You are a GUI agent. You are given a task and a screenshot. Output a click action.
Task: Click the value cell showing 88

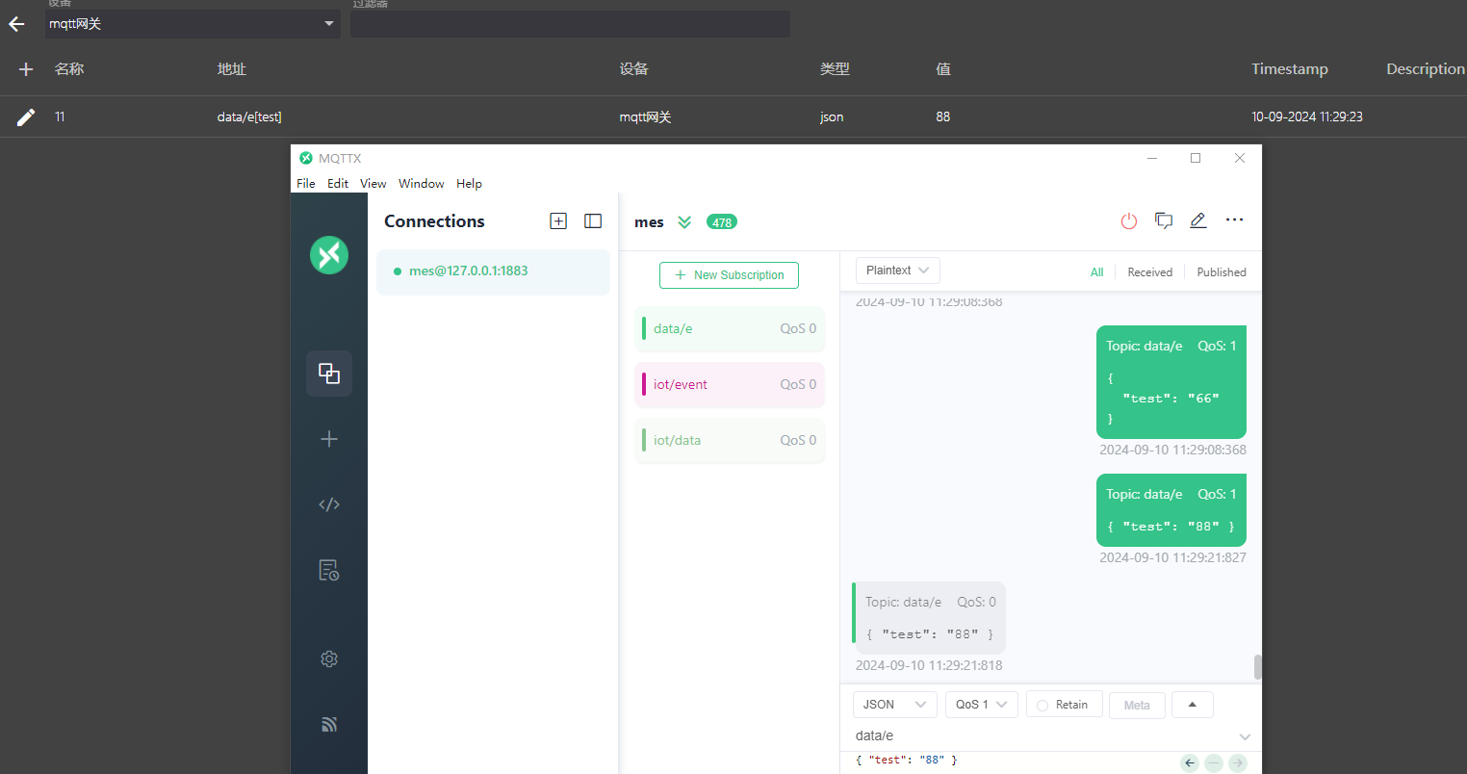point(942,117)
